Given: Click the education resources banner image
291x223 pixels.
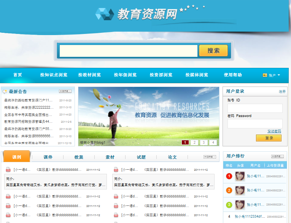Looking at the screenshot, I should [x=149, y=116].
